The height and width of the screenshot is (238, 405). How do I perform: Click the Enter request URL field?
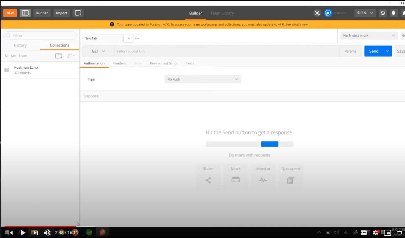(227, 51)
